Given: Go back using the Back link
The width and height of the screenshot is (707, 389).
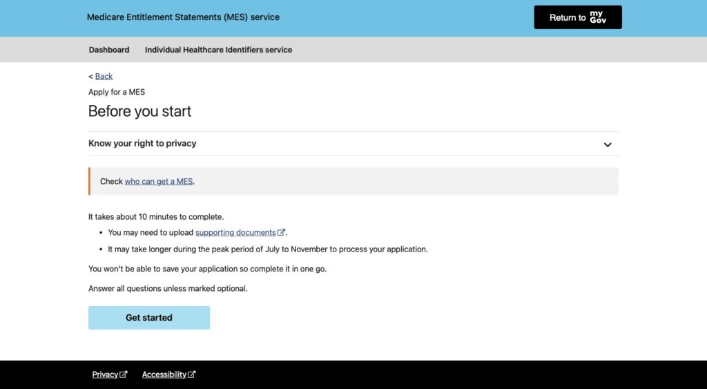Looking at the screenshot, I should coord(104,76).
